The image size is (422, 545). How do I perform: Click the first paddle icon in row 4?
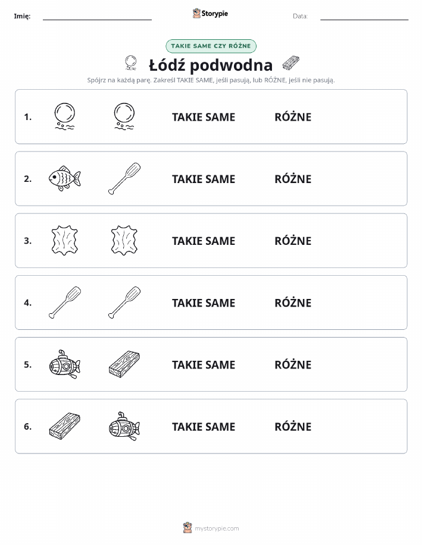click(65, 303)
